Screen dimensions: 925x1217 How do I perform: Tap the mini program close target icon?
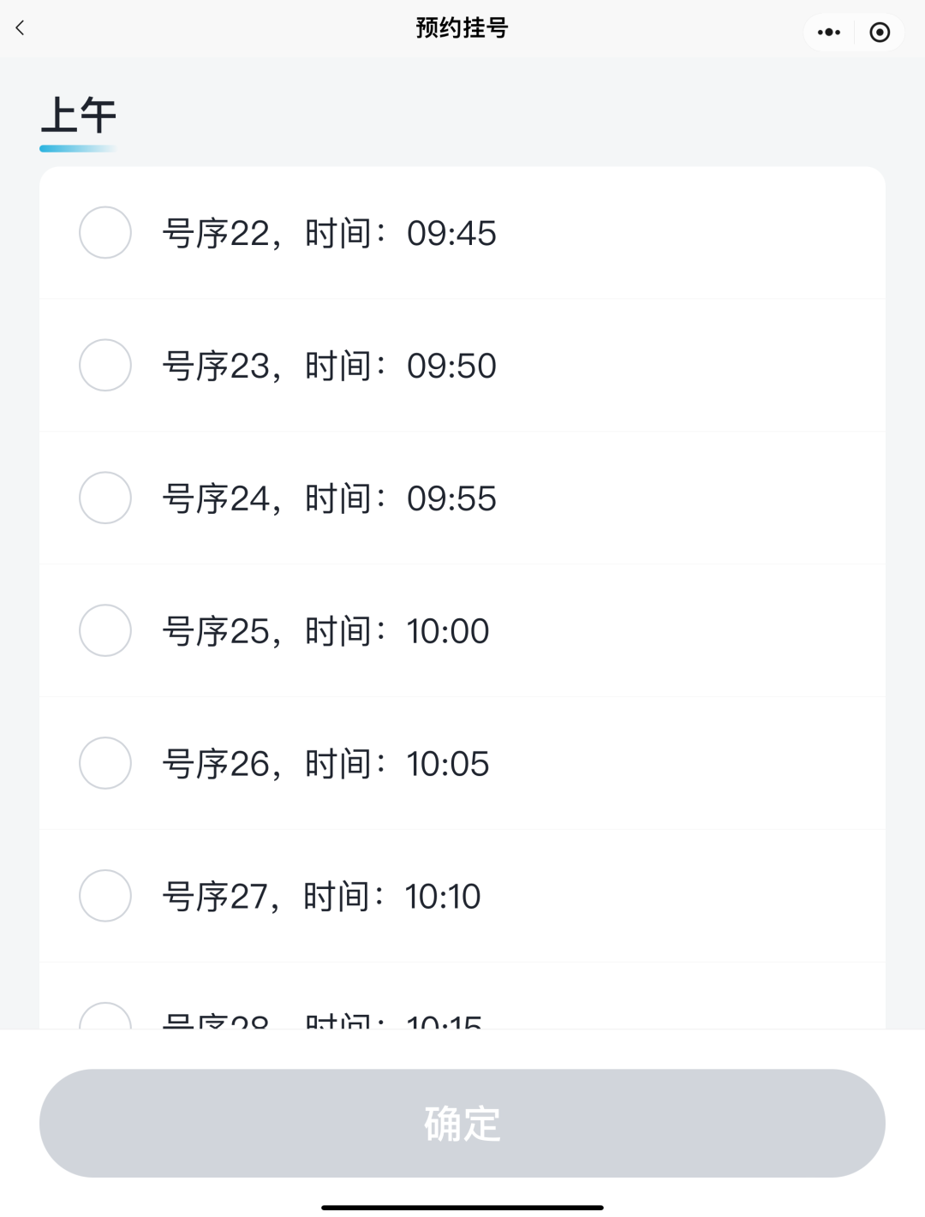(x=880, y=33)
